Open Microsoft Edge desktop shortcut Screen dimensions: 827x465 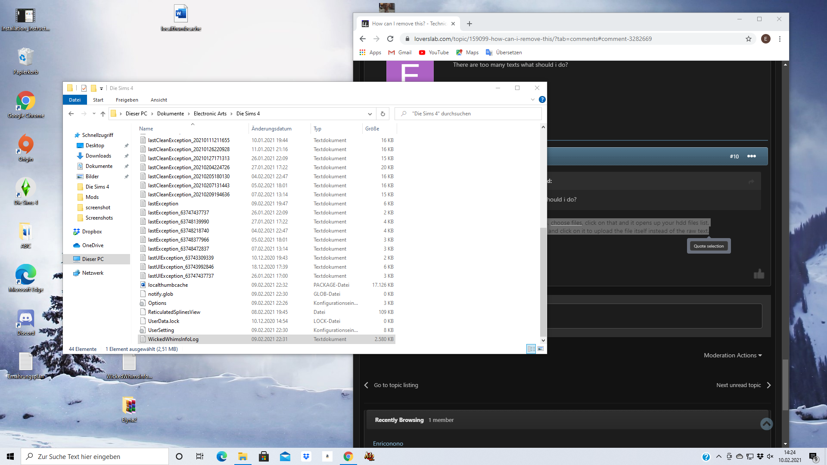(x=25, y=279)
